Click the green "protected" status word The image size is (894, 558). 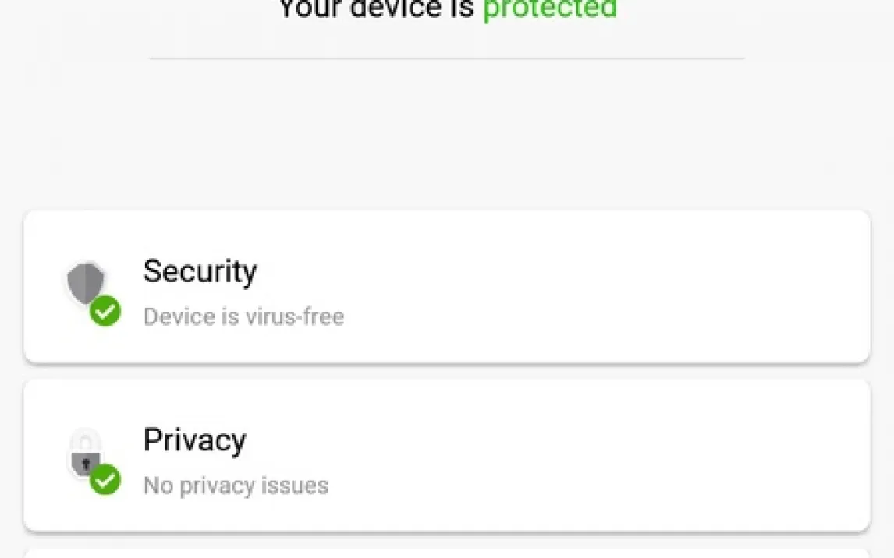[550, 9]
